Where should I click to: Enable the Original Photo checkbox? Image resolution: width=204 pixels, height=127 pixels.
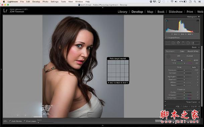click(x=167, y=38)
